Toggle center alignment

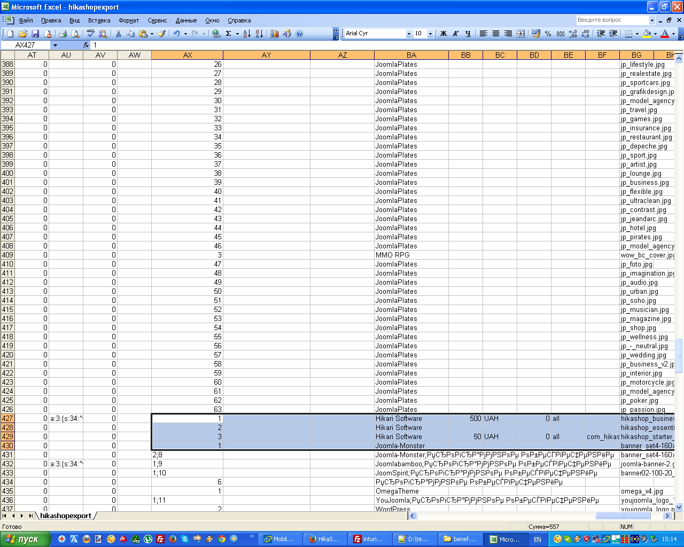click(x=495, y=34)
